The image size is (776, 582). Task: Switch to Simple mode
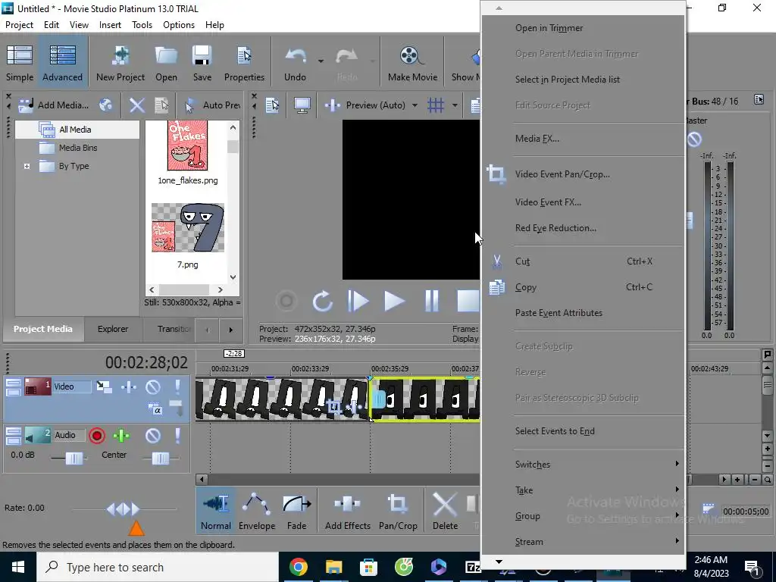(20, 63)
